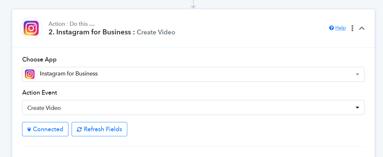Viewport: 383px width, 157px height.
Task: Click the Refresh Fields button
Action: [x=99, y=129]
